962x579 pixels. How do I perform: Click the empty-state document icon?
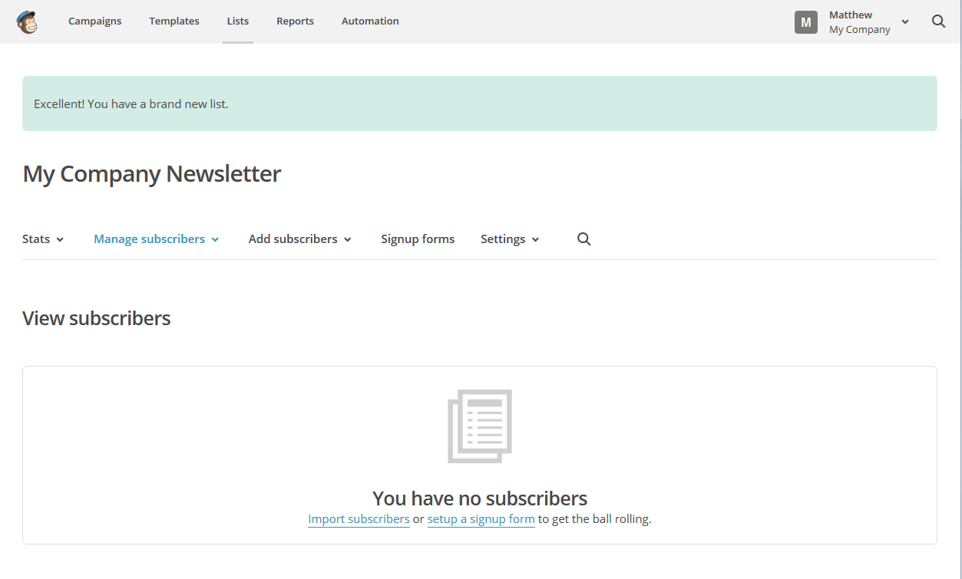(480, 426)
